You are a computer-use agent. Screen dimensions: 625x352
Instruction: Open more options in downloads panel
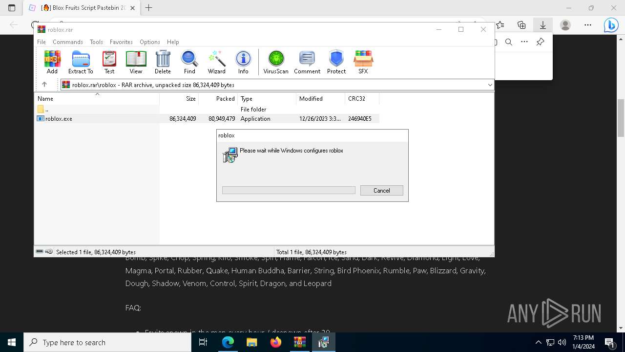524,42
